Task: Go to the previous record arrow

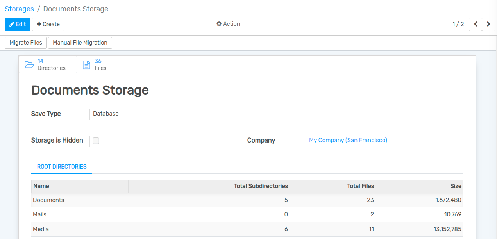Action: point(476,24)
